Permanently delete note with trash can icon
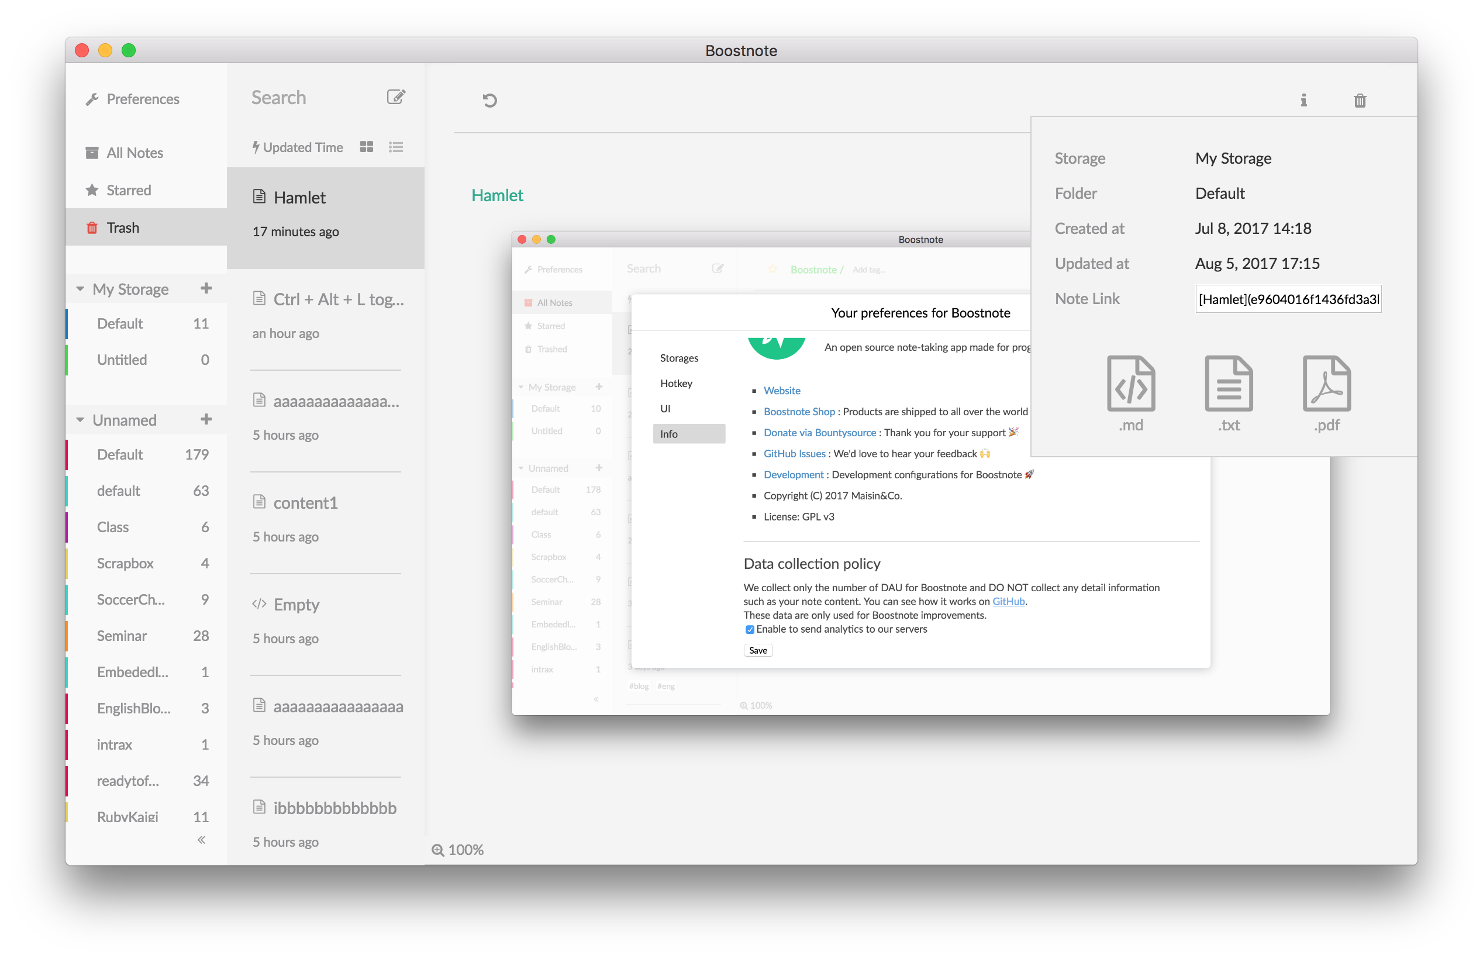This screenshot has width=1483, height=959. (1360, 100)
